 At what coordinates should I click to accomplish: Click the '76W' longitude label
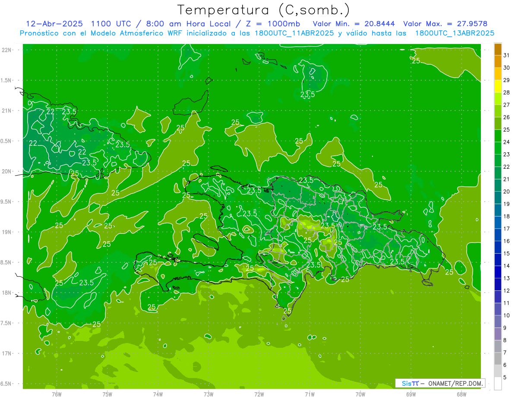[x=57, y=394]
